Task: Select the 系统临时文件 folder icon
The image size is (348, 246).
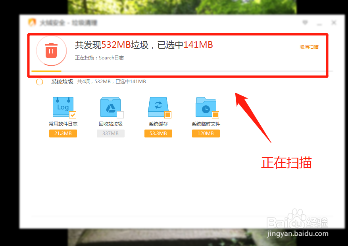Action: (206, 106)
